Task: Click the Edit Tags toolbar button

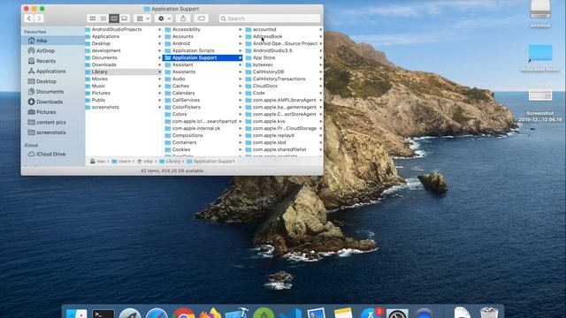Action: pyautogui.click(x=202, y=19)
